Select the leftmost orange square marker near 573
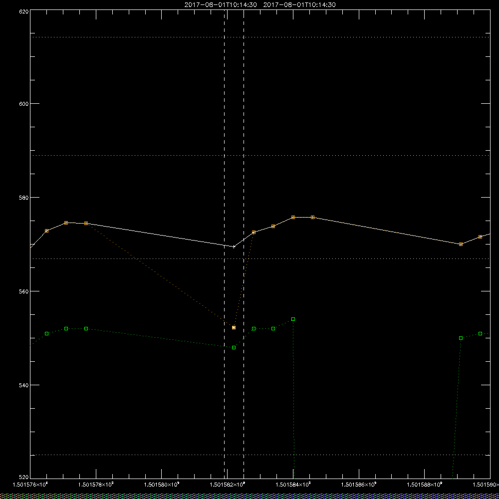The height and width of the screenshot is (499, 499). (47, 231)
